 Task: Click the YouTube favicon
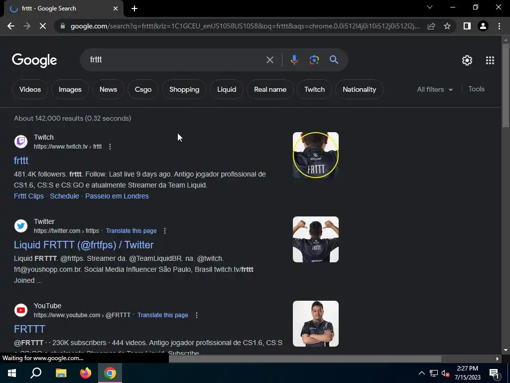pos(21,310)
